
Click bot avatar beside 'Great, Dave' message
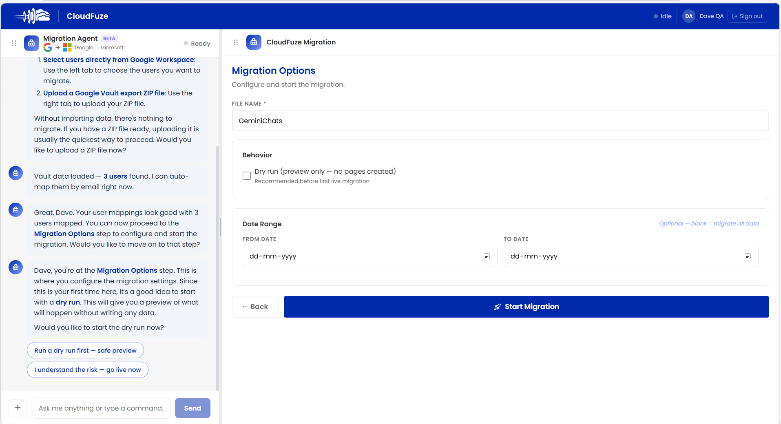15,210
